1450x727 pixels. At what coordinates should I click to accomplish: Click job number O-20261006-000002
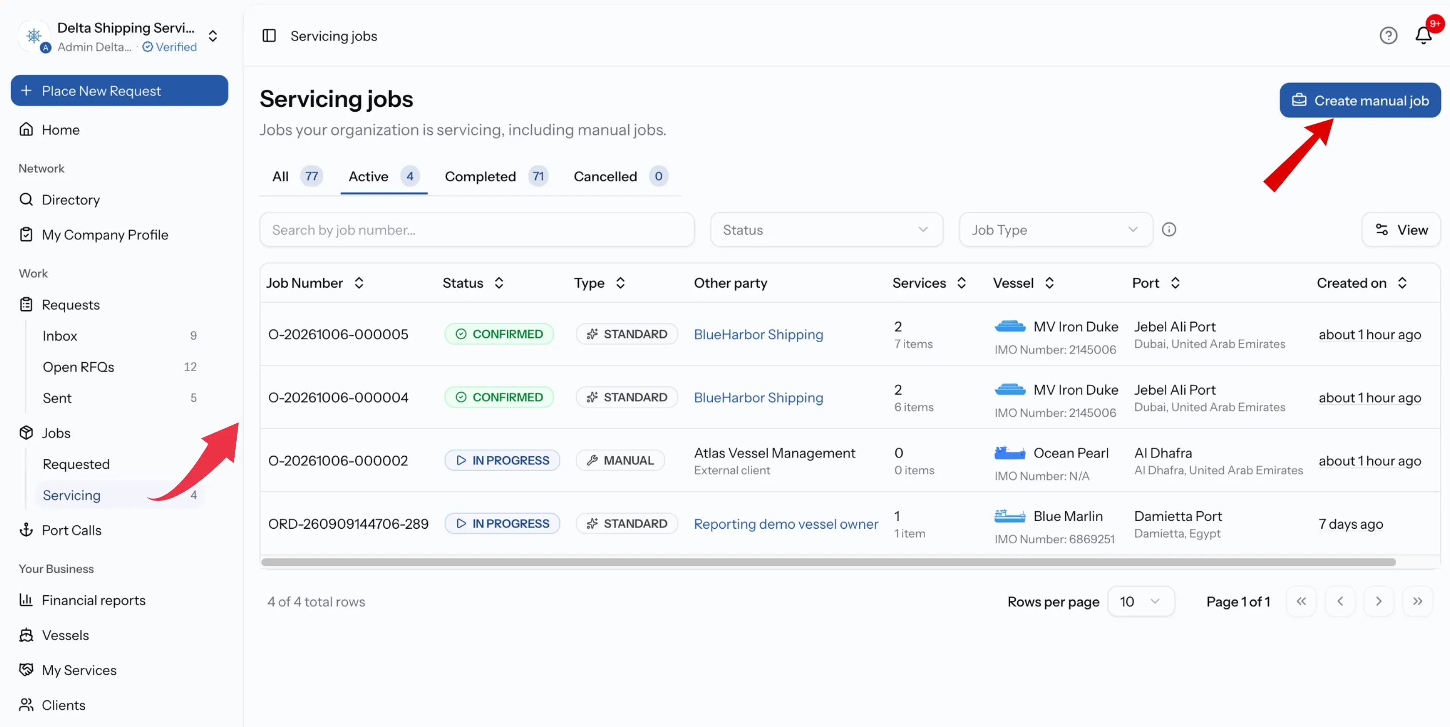(338, 460)
